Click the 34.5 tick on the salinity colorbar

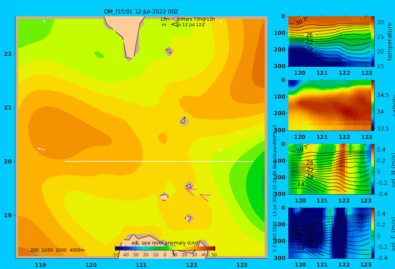tap(383, 95)
